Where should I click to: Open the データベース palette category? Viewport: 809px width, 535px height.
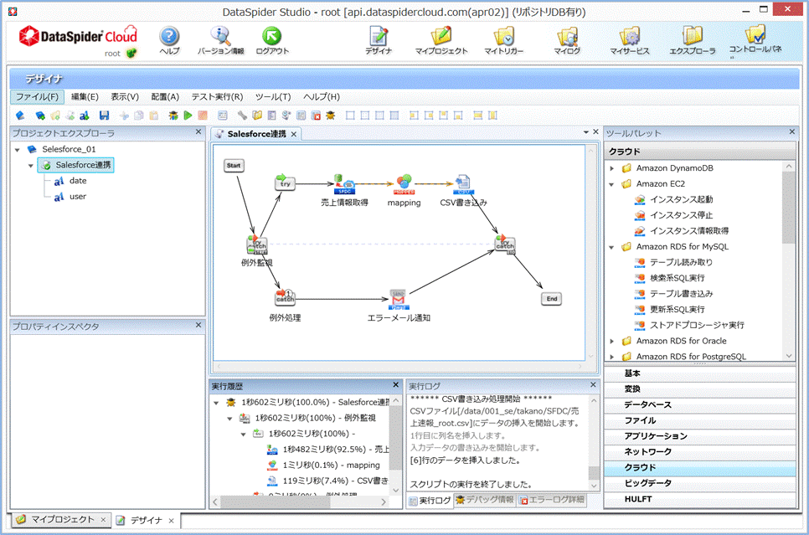[699, 404]
